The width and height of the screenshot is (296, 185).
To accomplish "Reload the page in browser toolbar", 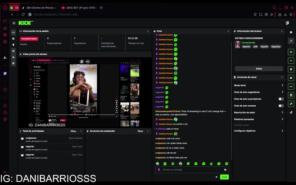I will tap(23, 14).
